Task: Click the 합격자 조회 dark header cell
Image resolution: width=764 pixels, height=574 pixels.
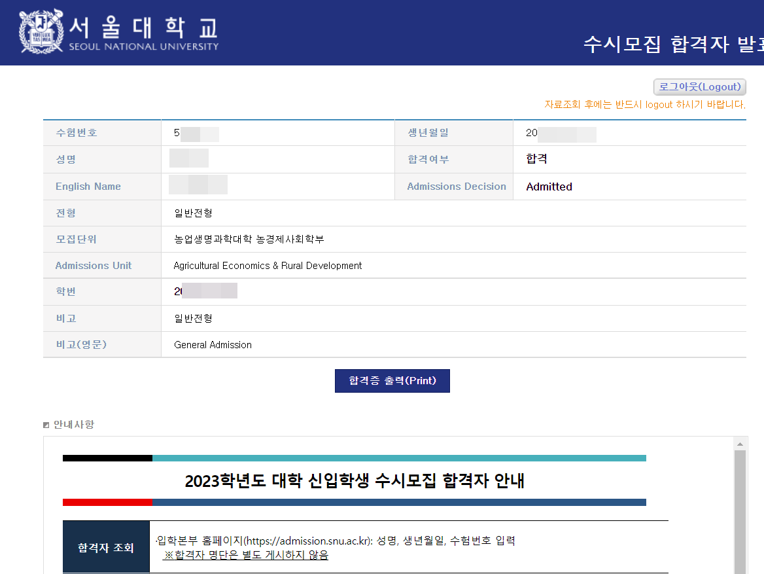Action: (106, 547)
